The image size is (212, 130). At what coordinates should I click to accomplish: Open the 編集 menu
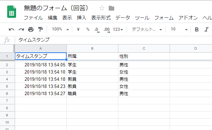tap(53, 18)
